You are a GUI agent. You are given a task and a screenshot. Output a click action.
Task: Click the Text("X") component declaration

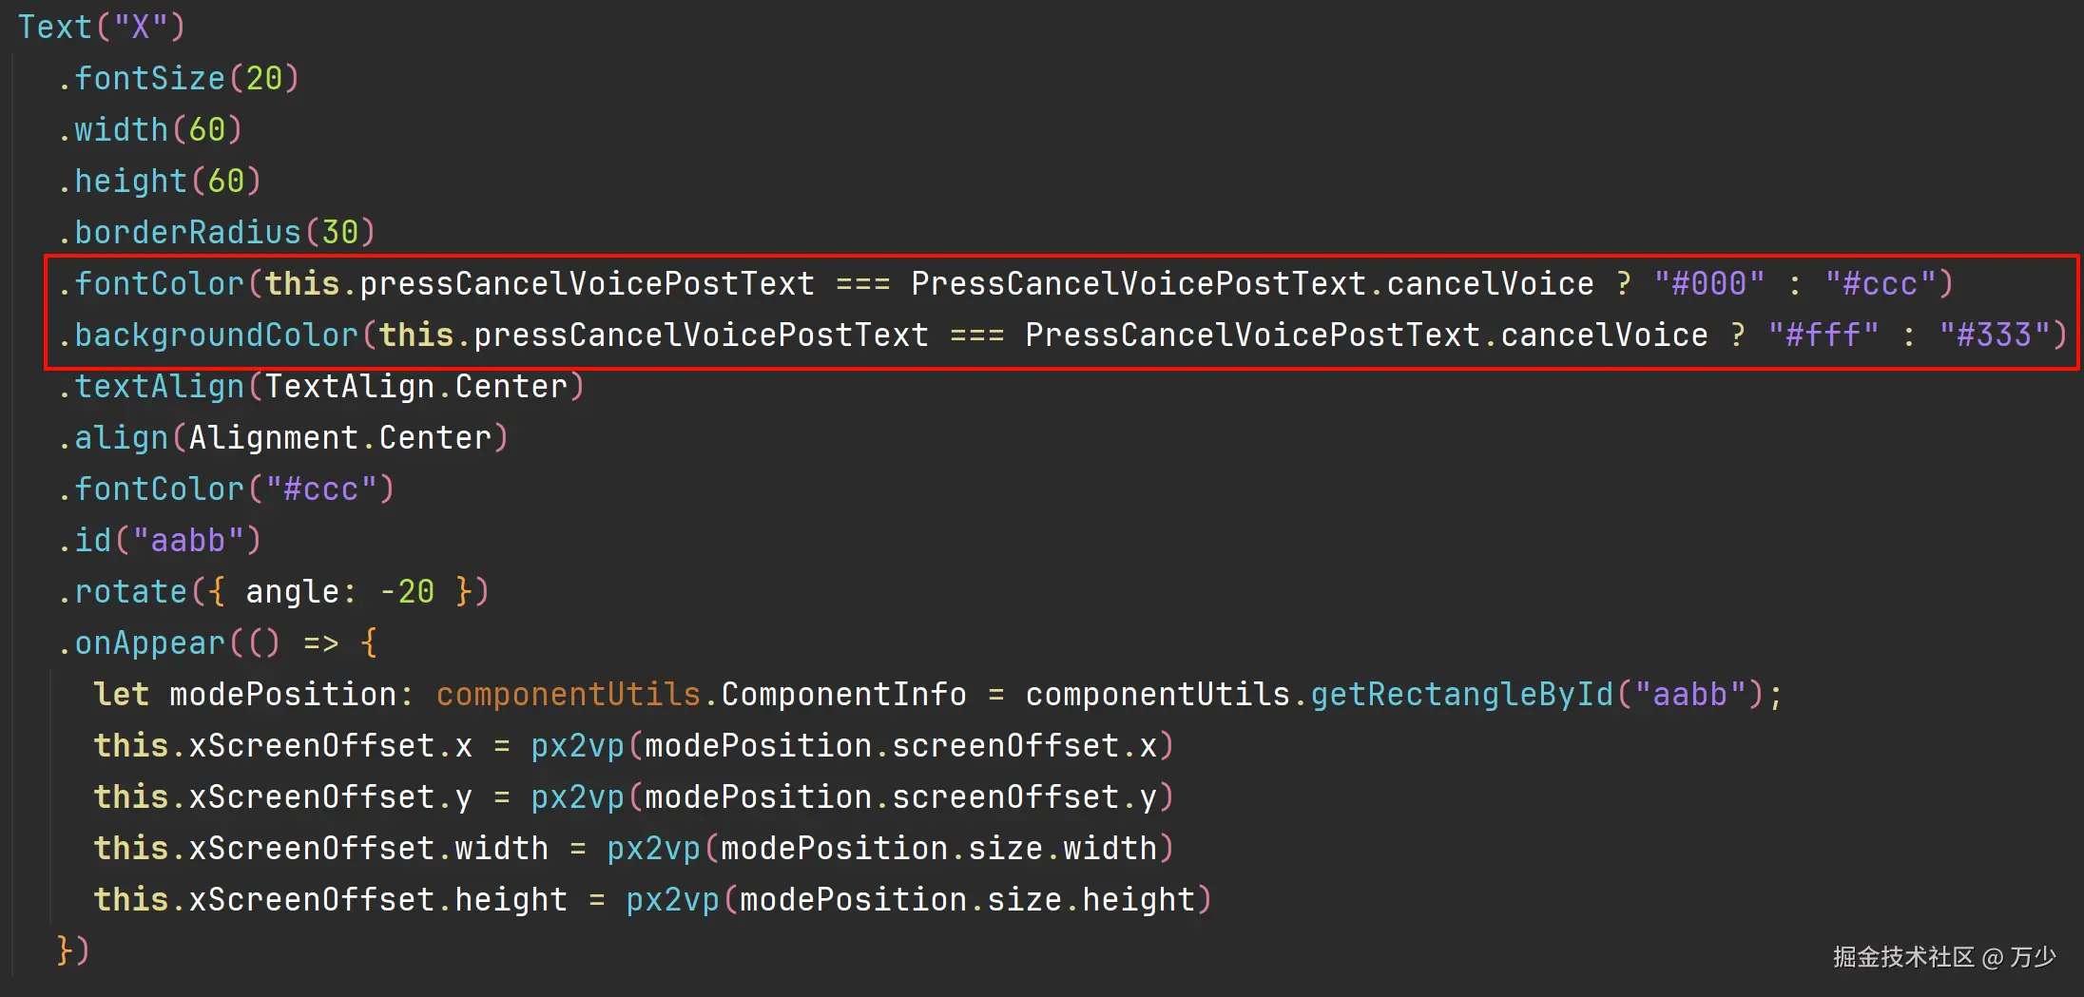101,27
